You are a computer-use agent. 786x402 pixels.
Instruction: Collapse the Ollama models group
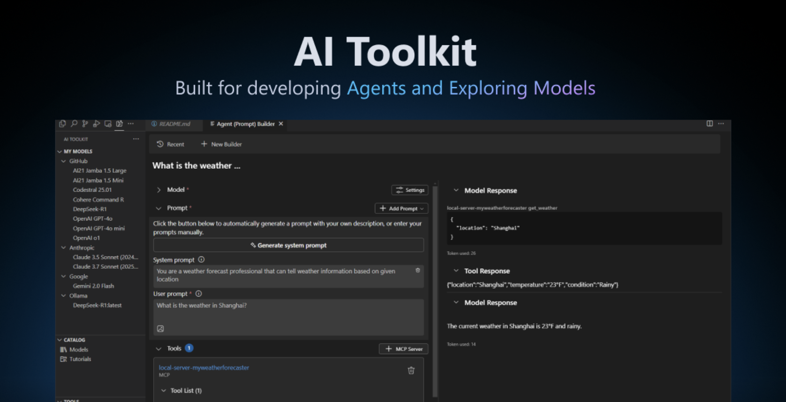(63, 296)
